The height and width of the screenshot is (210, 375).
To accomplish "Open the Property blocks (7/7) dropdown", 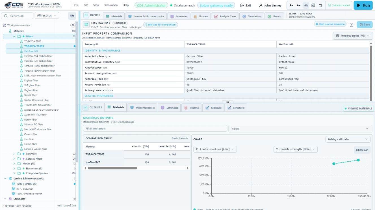I will (x=353, y=36).
